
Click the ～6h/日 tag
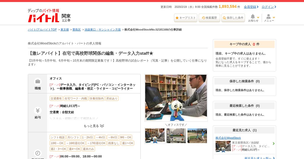click(x=112, y=137)
